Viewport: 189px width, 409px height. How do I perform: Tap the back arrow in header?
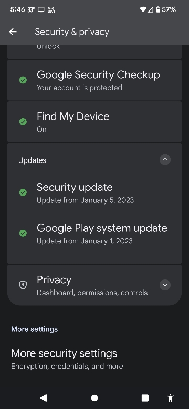point(13,32)
